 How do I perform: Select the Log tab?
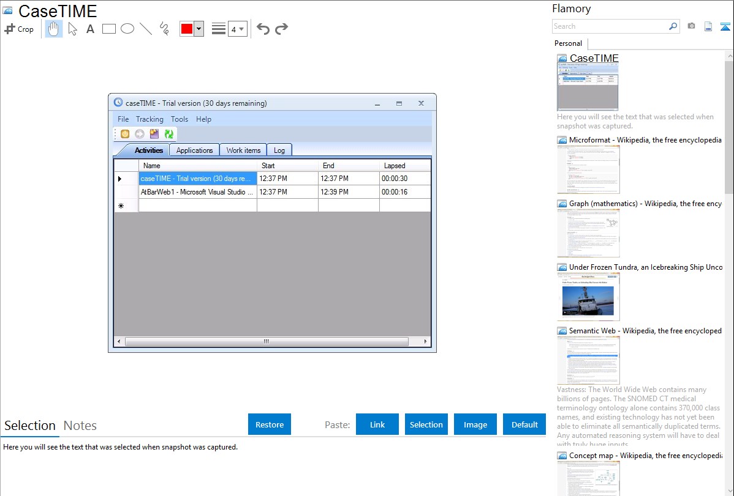click(279, 150)
